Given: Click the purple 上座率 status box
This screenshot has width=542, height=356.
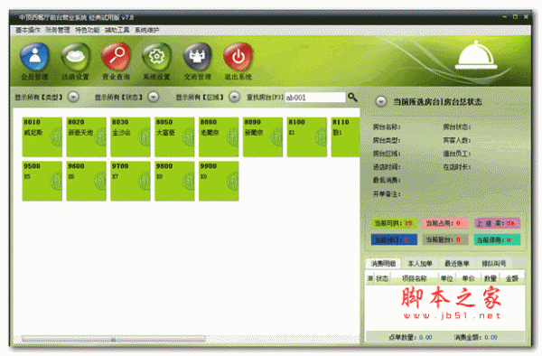Looking at the screenshot, I should coord(497,223).
